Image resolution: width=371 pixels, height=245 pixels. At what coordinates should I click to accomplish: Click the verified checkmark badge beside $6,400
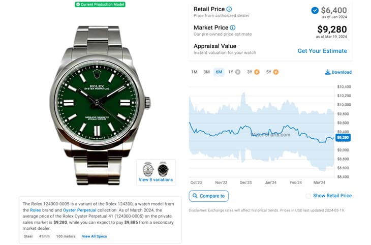click(x=315, y=10)
